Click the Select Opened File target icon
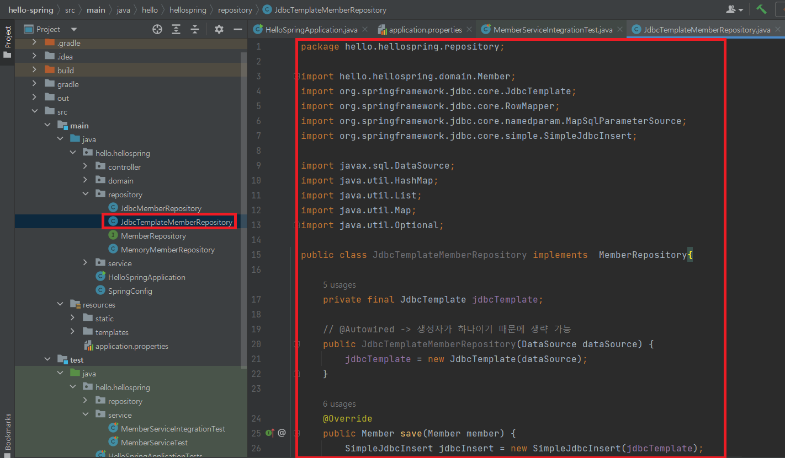785x458 pixels. [x=157, y=29]
